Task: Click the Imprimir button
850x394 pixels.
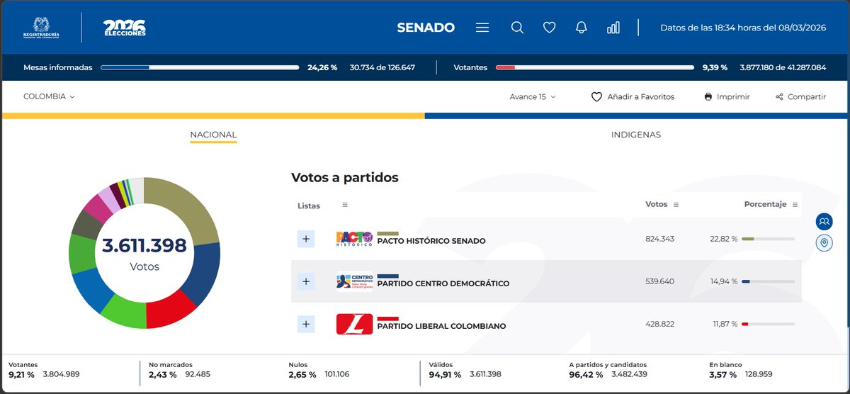Action: point(727,96)
